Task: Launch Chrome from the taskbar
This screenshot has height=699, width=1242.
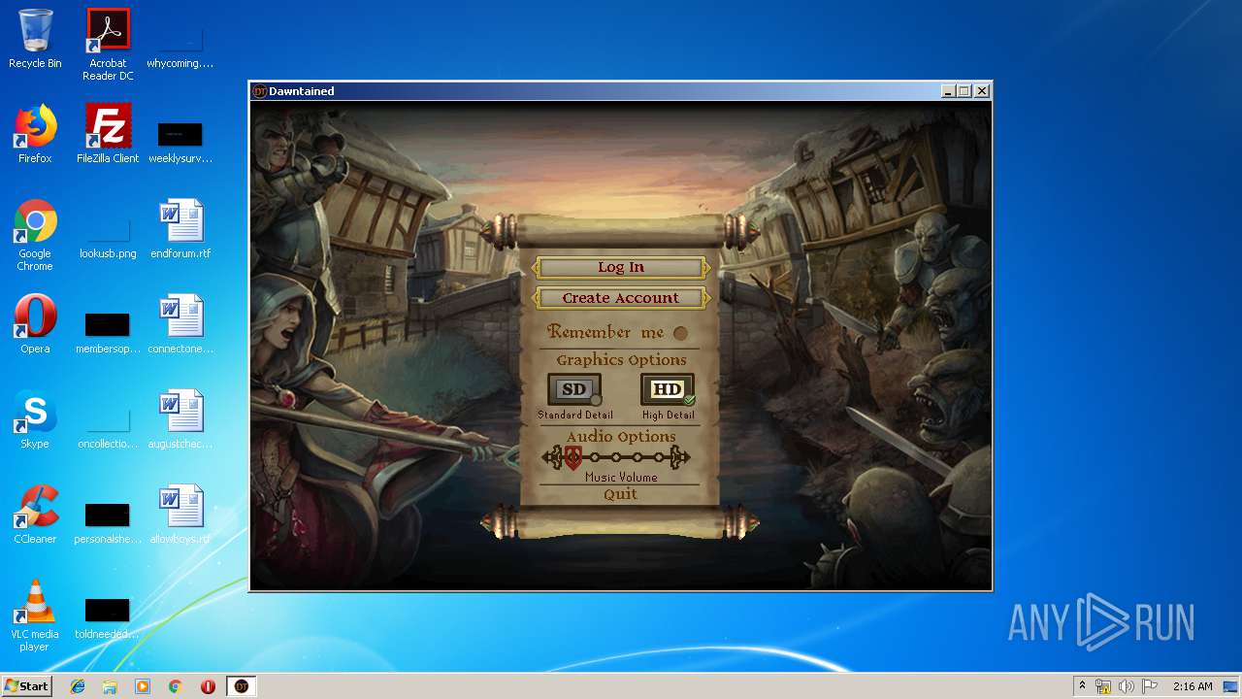Action: (176, 686)
